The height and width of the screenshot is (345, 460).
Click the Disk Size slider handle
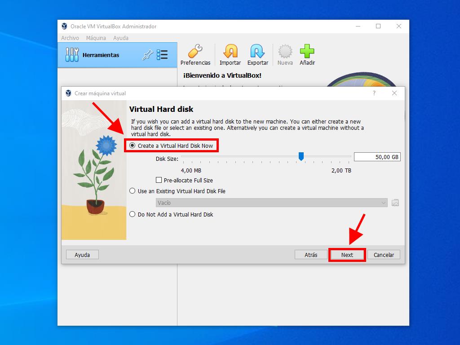click(x=301, y=156)
